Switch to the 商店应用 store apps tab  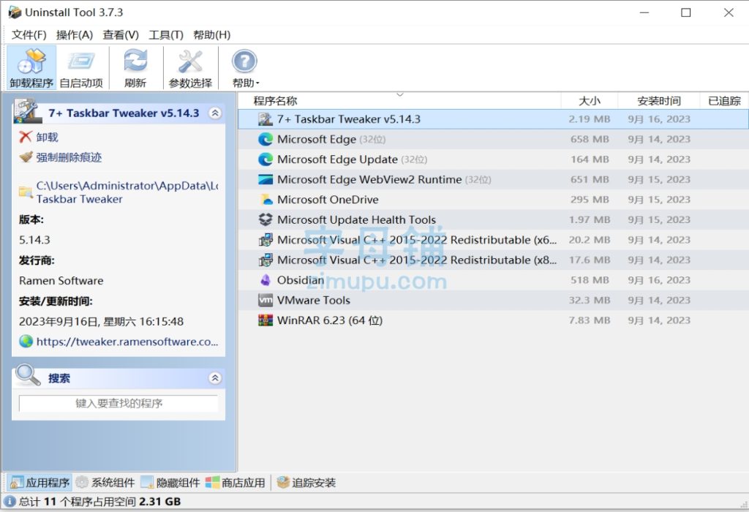[236, 483]
